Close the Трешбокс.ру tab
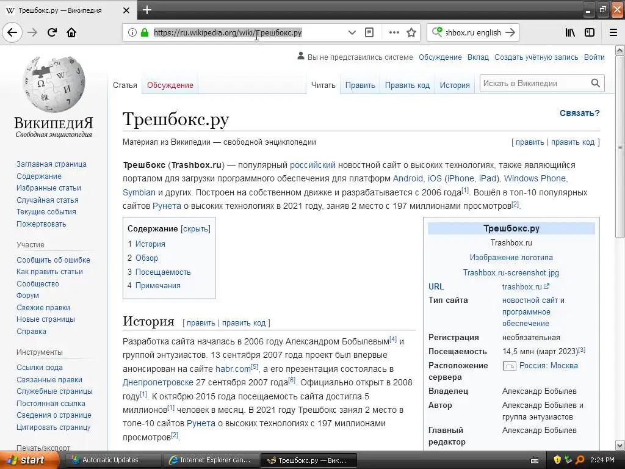This screenshot has width=625, height=469. pos(126,10)
